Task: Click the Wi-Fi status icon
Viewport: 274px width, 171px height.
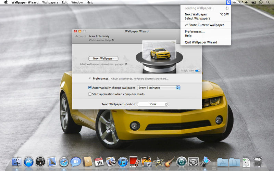Action: click(241, 2)
